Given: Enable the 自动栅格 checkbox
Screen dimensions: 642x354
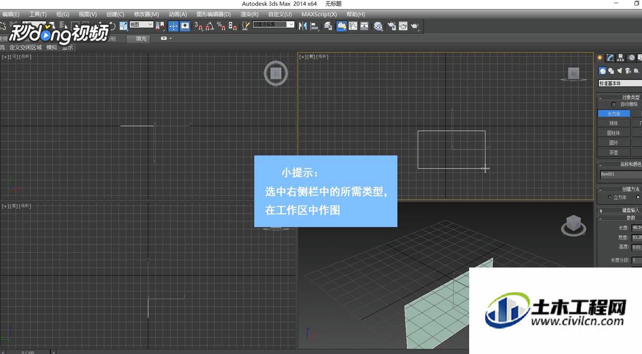Looking at the screenshot, I should 614,104.
